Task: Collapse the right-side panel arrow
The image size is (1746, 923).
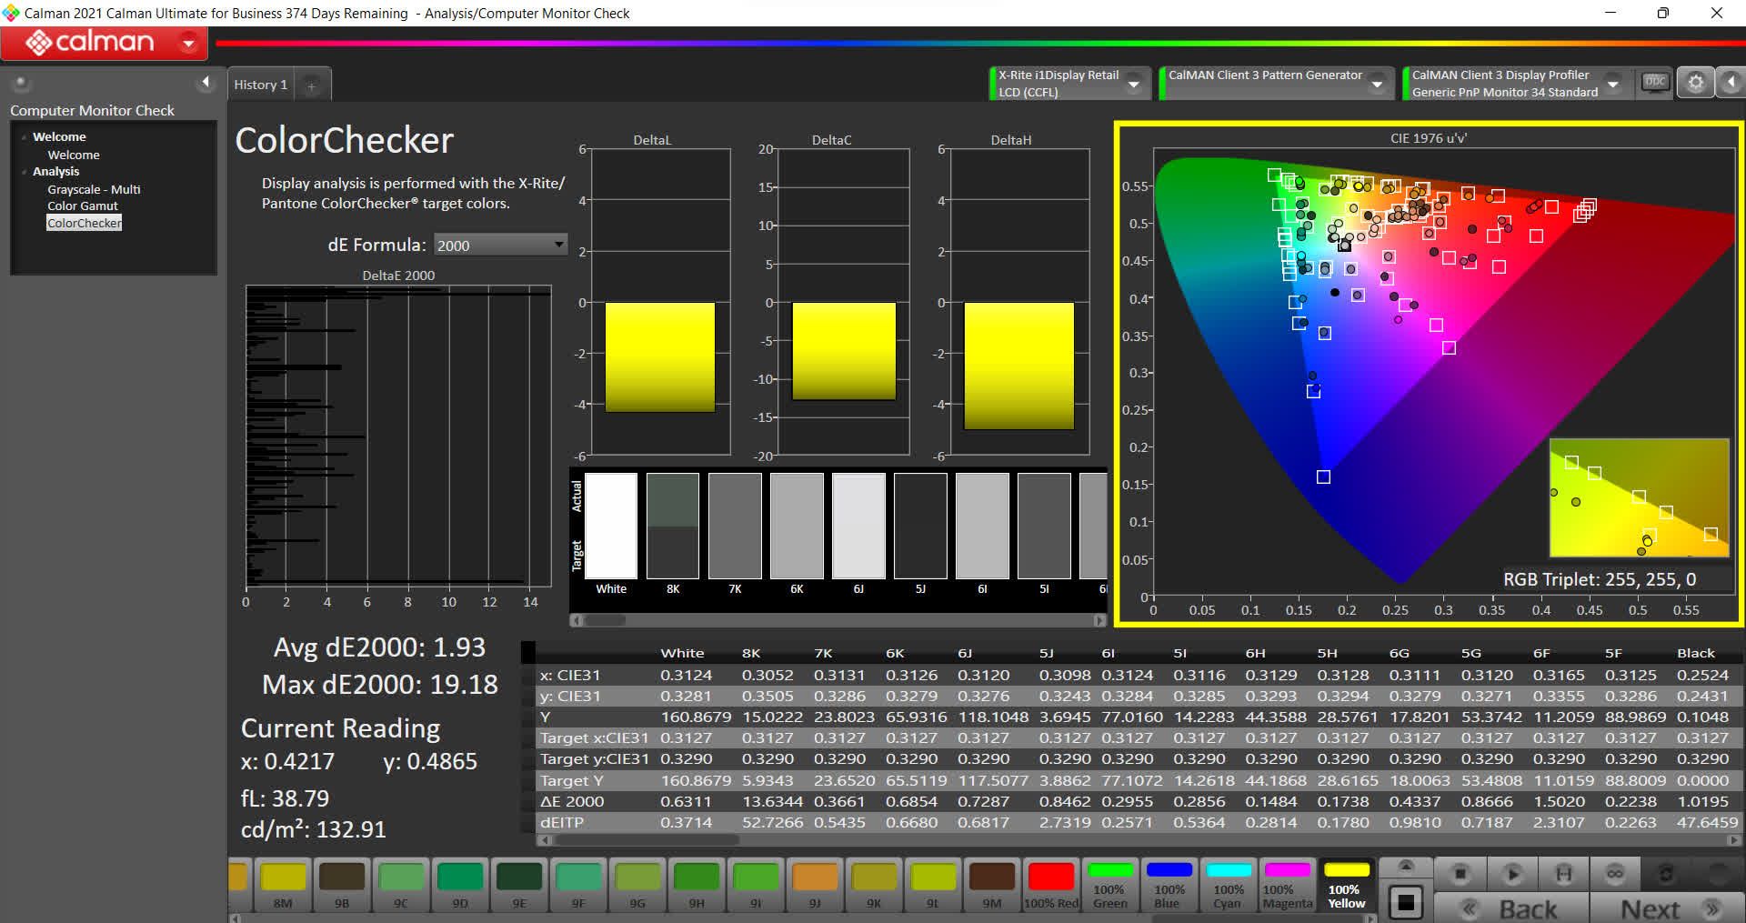Action: click(x=1731, y=83)
